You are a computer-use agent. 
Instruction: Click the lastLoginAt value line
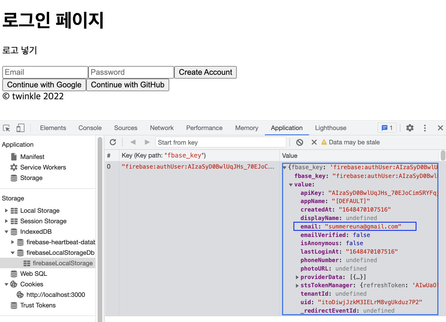[x=349, y=252]
